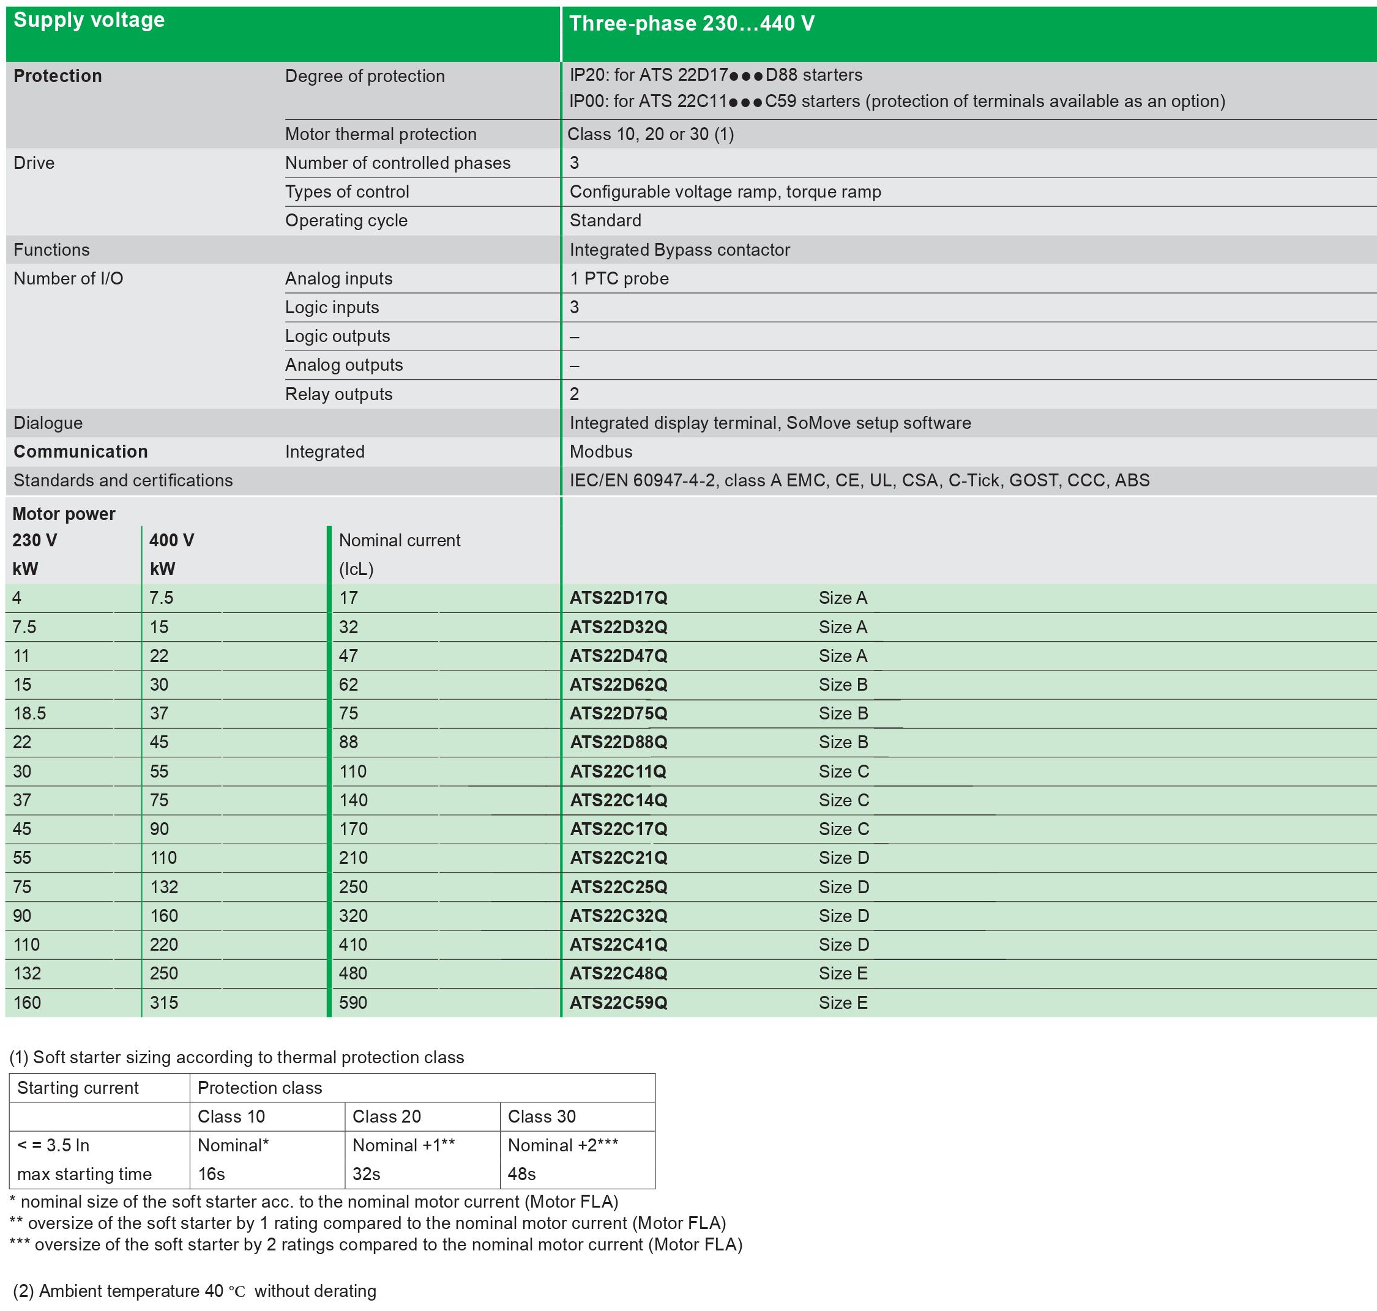This screenshot has height=1311, width=1377.
Task: Click 'Integrated display terminal, SoMove setup software'
Action: (769, 423)
